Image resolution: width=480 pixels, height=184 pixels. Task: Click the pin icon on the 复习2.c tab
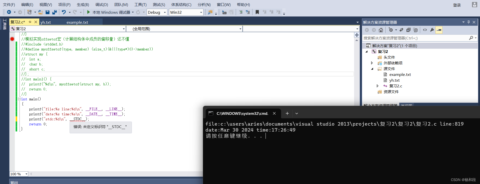[x=30, y=22]
